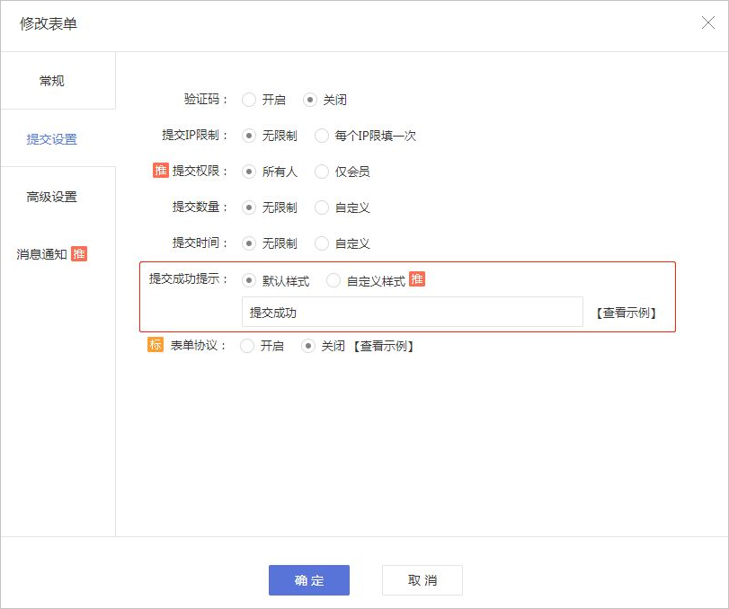Click the red 推 badge beside 提交权限

click(x=160, y=171)
